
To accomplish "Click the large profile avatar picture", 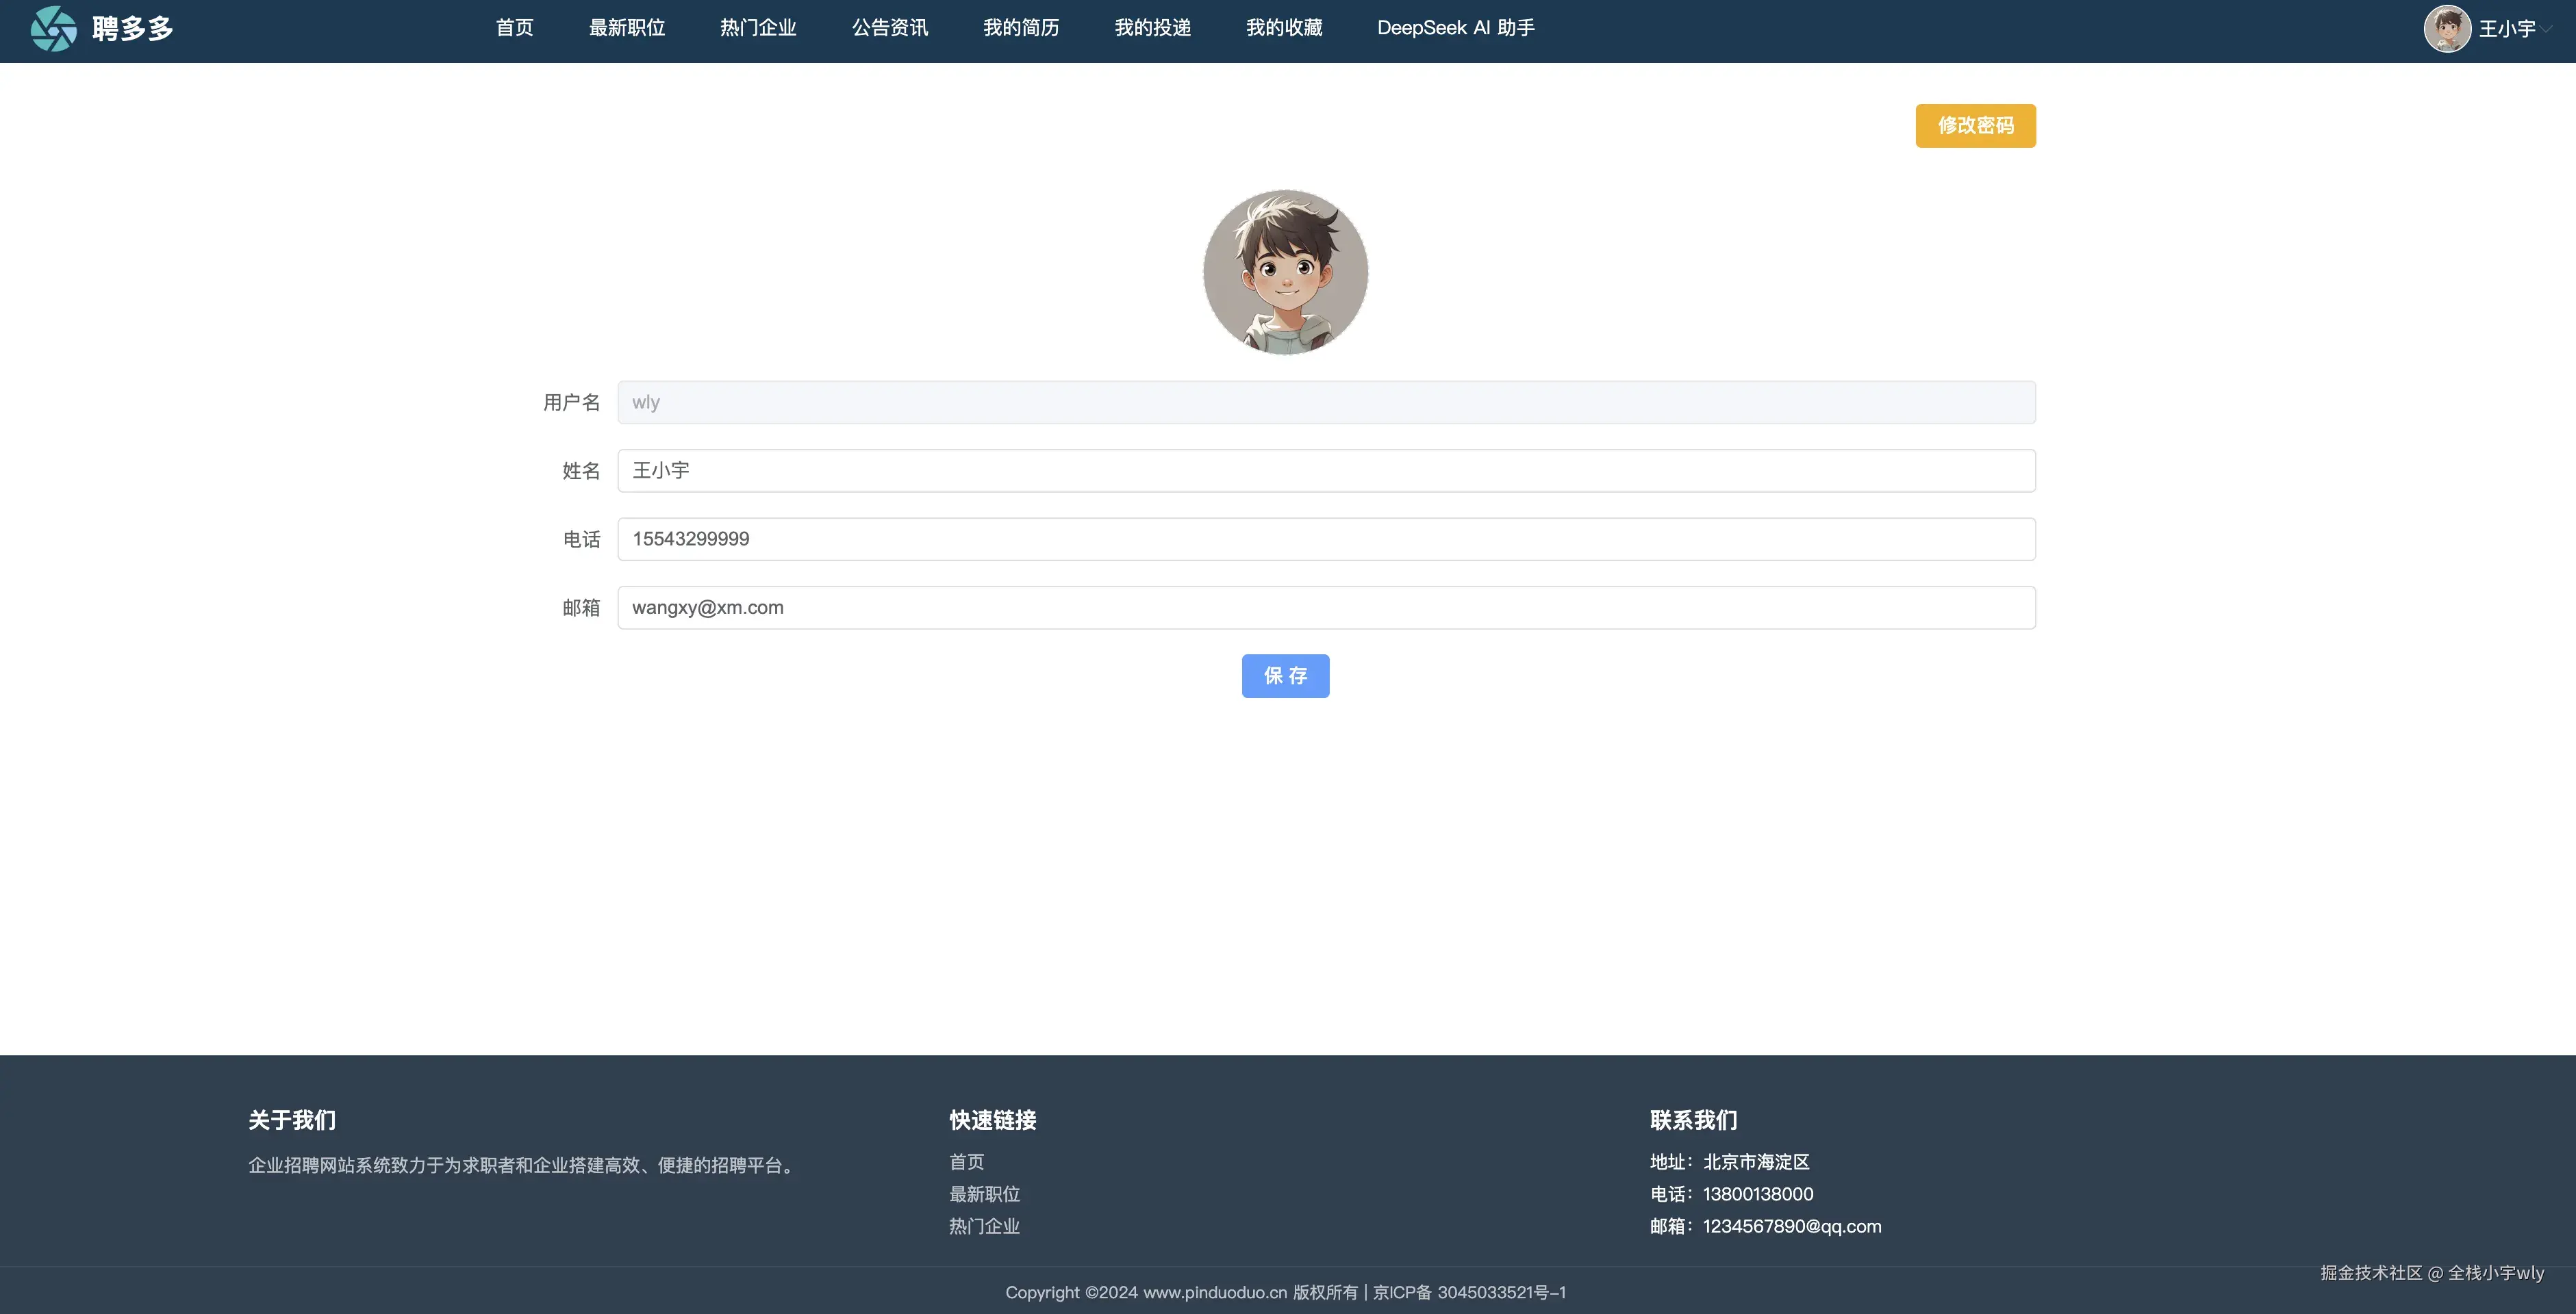I will [x=1285, y=272].
